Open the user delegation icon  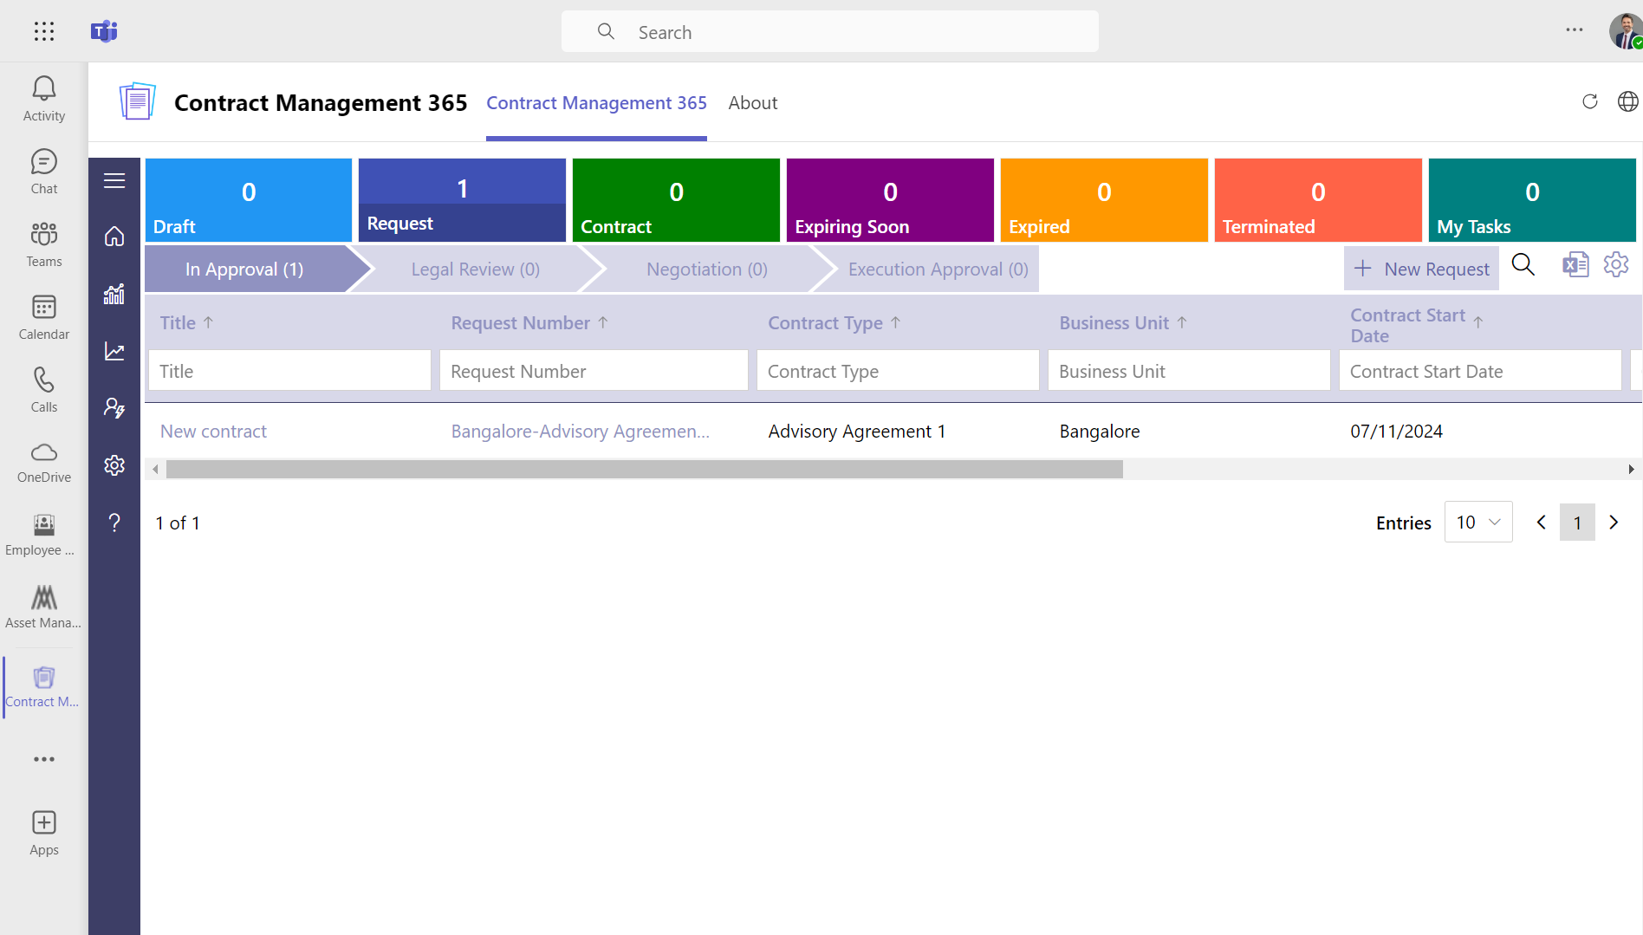114,408
